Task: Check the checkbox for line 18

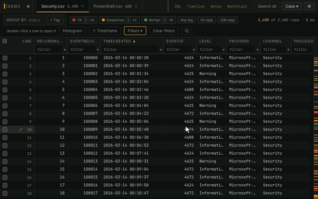Action: (x=5, y=193)
